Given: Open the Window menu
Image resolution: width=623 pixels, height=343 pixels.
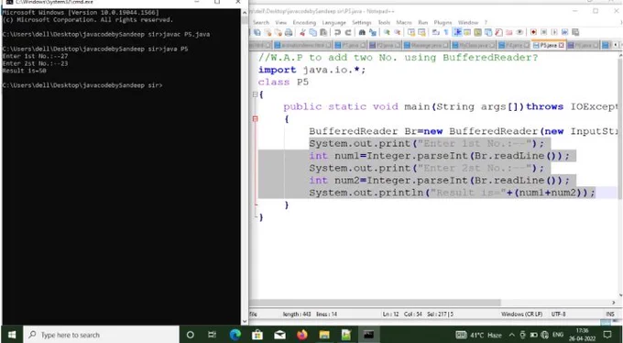Looking at the screenshot, I should click(x=468, y=22).
